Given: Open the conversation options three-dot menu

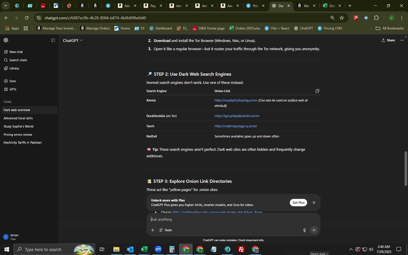Looking at the screenshot, I should click(402, 40).
